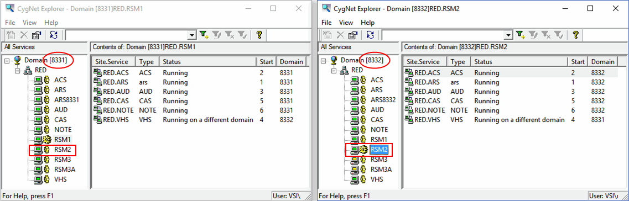Click 'All Services' header in RSM1 window
The image size is (629, 201).
[20, 47]
